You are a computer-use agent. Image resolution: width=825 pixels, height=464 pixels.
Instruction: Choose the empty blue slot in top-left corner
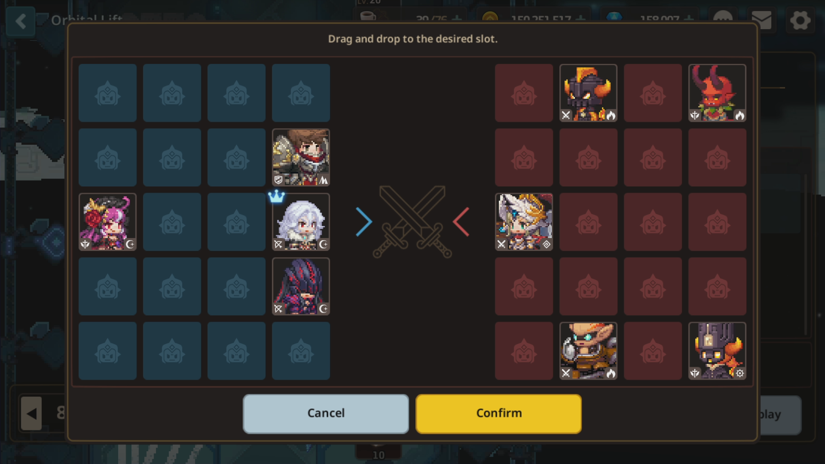[107, 93]
